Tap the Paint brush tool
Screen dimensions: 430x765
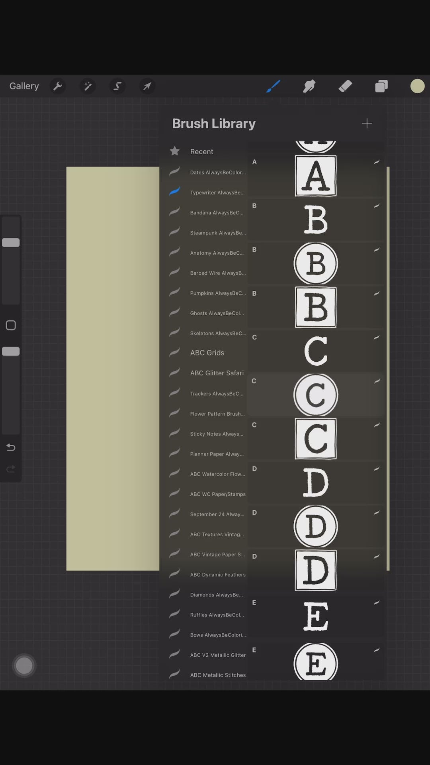pyautogui.click(x=273, y=86)
